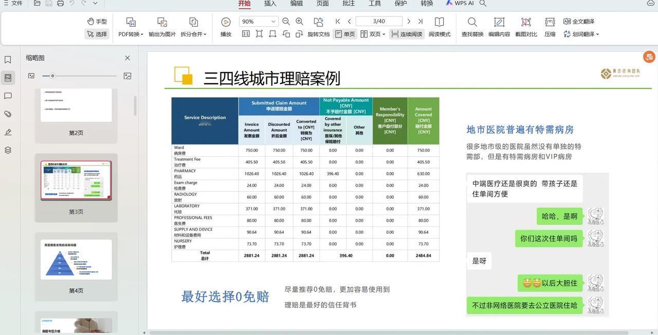Click the 1:1 actual size icon
This screenshot has height=335, width=658.
coord(246,34)
